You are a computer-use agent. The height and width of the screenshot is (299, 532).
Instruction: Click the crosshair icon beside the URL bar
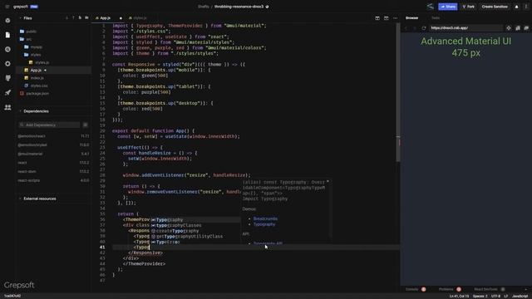(509, 28)
